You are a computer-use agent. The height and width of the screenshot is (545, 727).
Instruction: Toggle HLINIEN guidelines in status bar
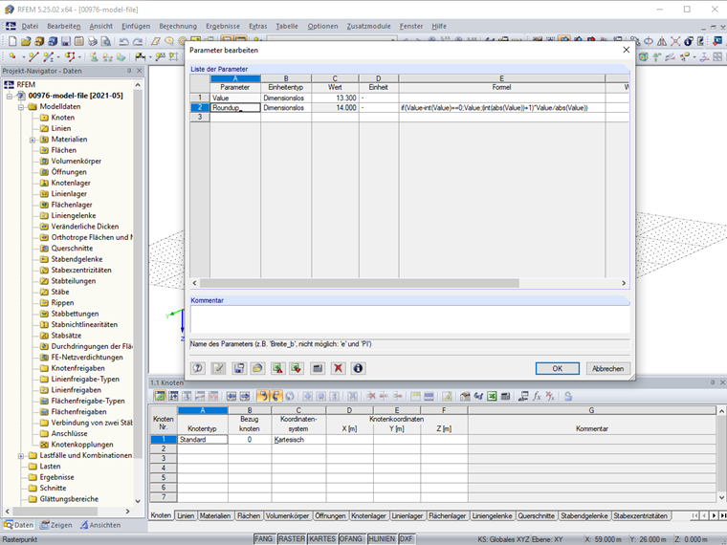tap(382, 538)
